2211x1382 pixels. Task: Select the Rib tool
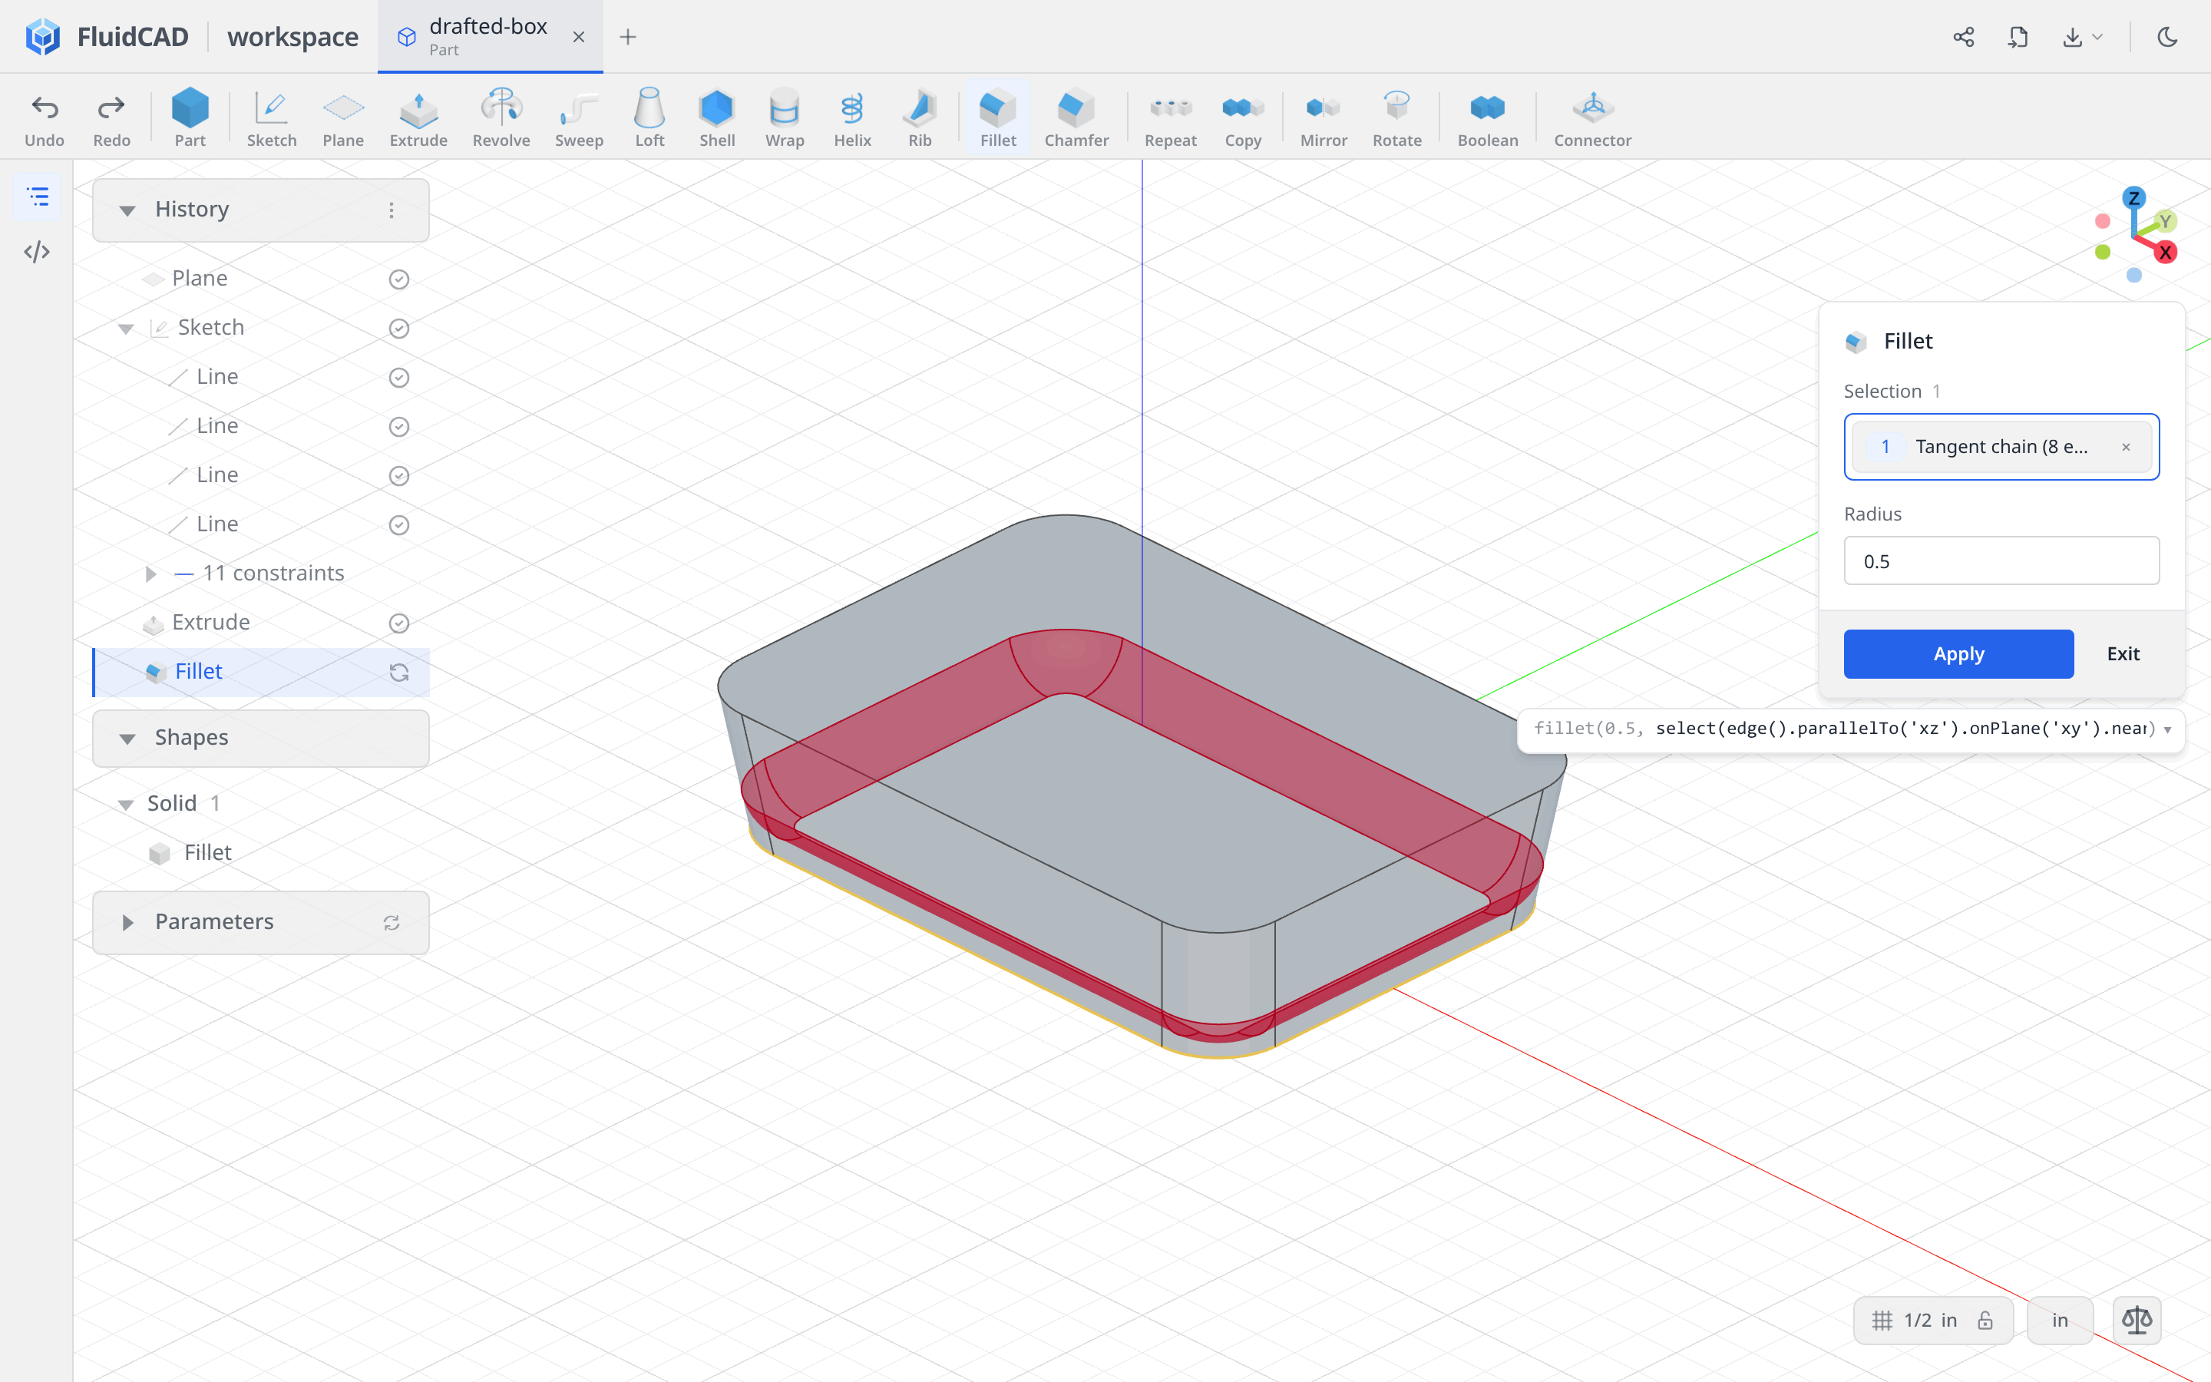[x=920, y=118]
